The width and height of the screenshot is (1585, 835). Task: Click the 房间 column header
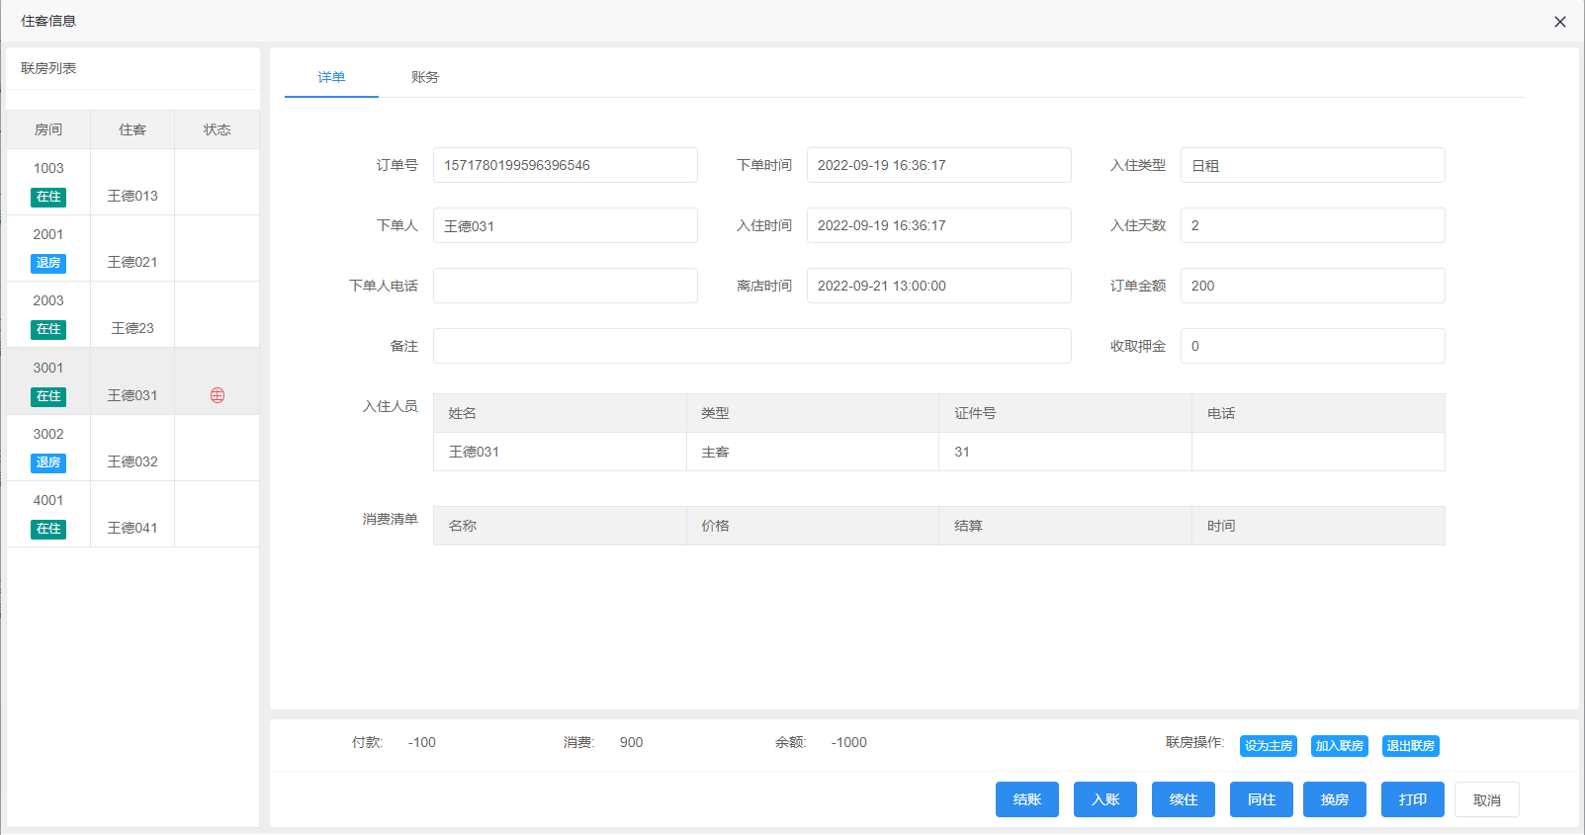click(x=48, y=129)
